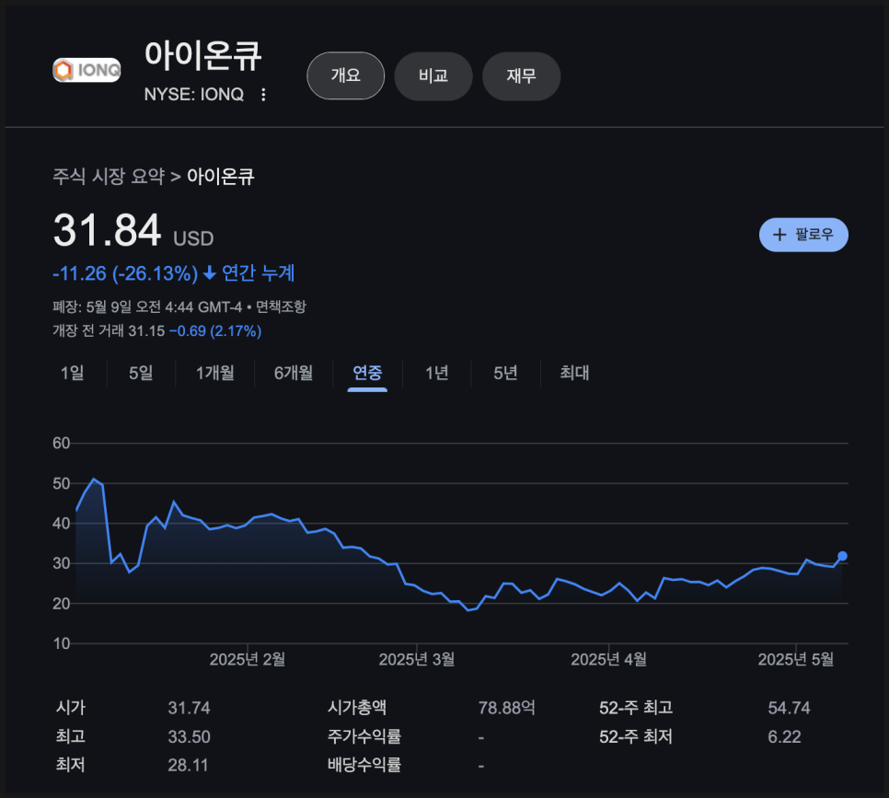Screen dimensions: 889x798
Task: Click the 시가 value 31.74
Action: (189, 708)
